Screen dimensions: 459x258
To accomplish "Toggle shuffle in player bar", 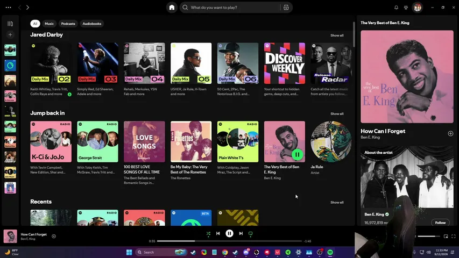I will pyautogui.click(x=208, y=233).
